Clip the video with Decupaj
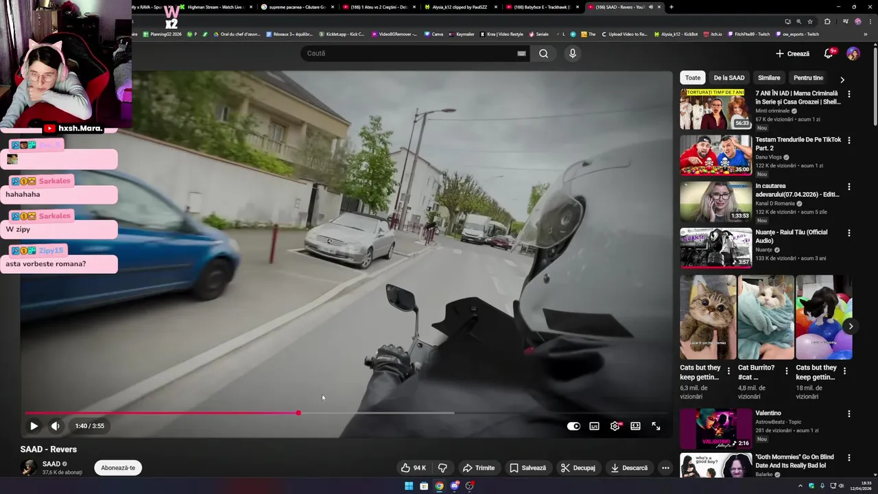Viewport: 878px width, 494px height. tap(578, 468)
